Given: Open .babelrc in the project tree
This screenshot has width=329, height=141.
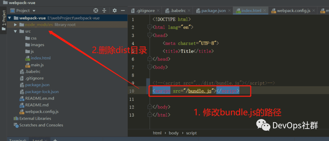Looking at the screenshot, I should pyautogui.click(x=30, y=72).
